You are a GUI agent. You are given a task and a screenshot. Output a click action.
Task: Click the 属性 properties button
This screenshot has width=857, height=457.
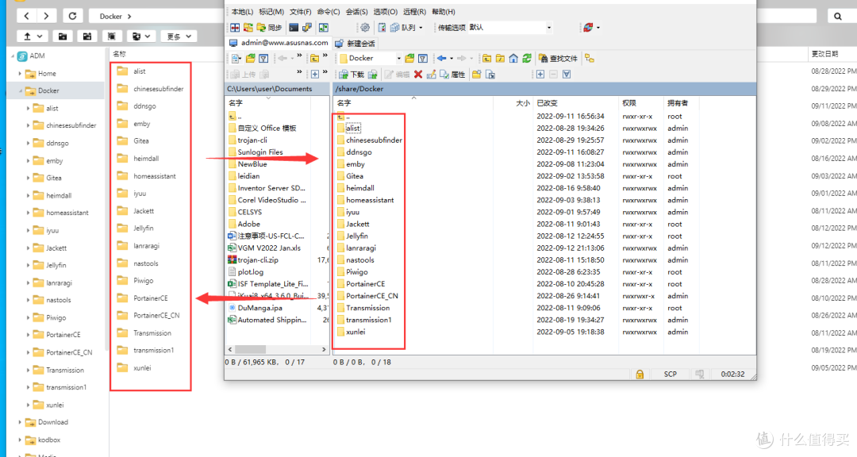[x=452, y=75]
